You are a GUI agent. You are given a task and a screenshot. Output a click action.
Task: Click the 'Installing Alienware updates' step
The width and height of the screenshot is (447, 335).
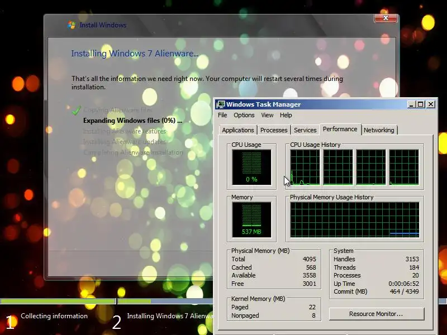tap(124, 142)
